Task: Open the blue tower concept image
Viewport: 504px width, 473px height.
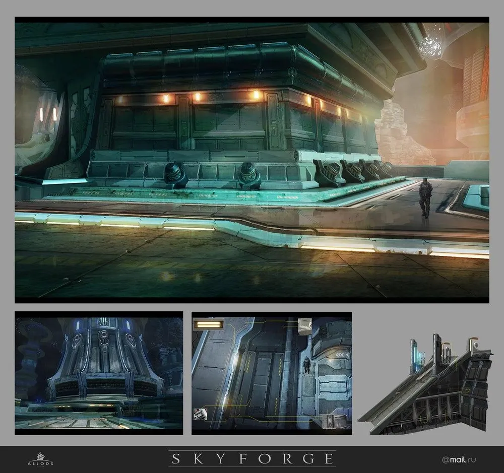Action: click(x=99, y=373)
